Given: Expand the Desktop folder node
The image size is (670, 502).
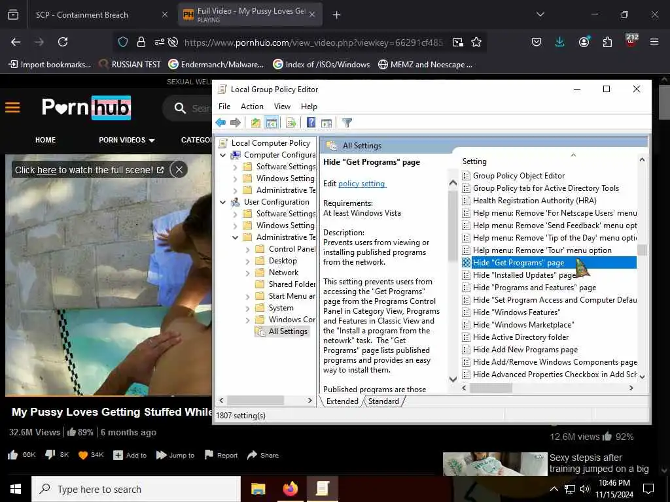Looking at the screenshot, I should point(248,261).
